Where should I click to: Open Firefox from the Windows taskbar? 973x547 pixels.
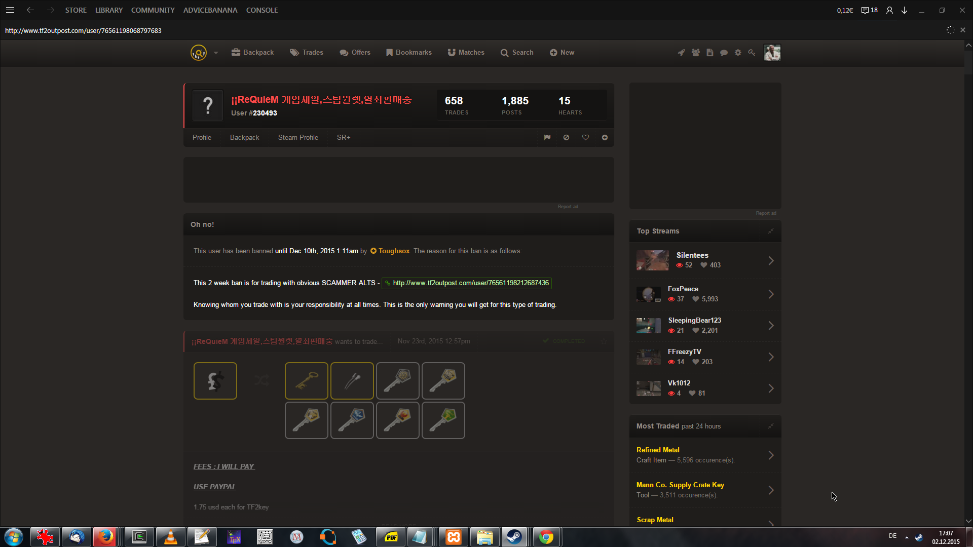click(106, 537)
